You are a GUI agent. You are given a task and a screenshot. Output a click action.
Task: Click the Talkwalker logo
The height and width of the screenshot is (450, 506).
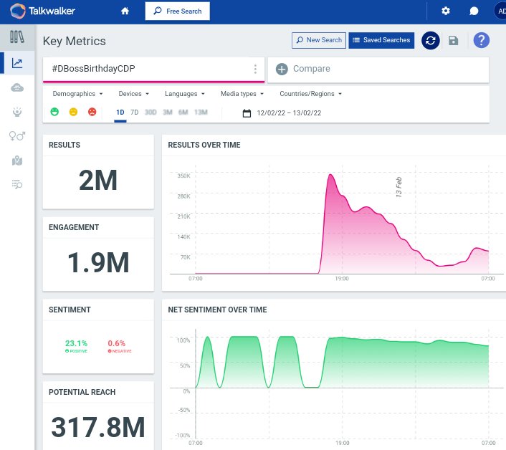pyautogui.click(x=42, y=11)
